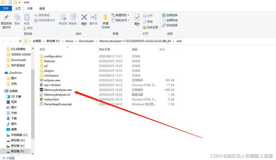
Task: Switch to the Home (主页) tab
Action: [18, 8]
